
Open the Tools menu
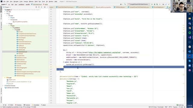(43, 1)
